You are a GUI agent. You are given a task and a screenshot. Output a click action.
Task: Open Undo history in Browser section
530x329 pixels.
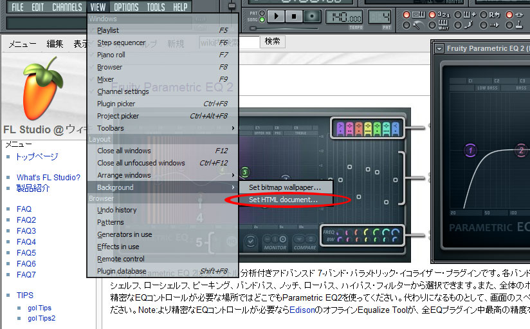point(163,210)
